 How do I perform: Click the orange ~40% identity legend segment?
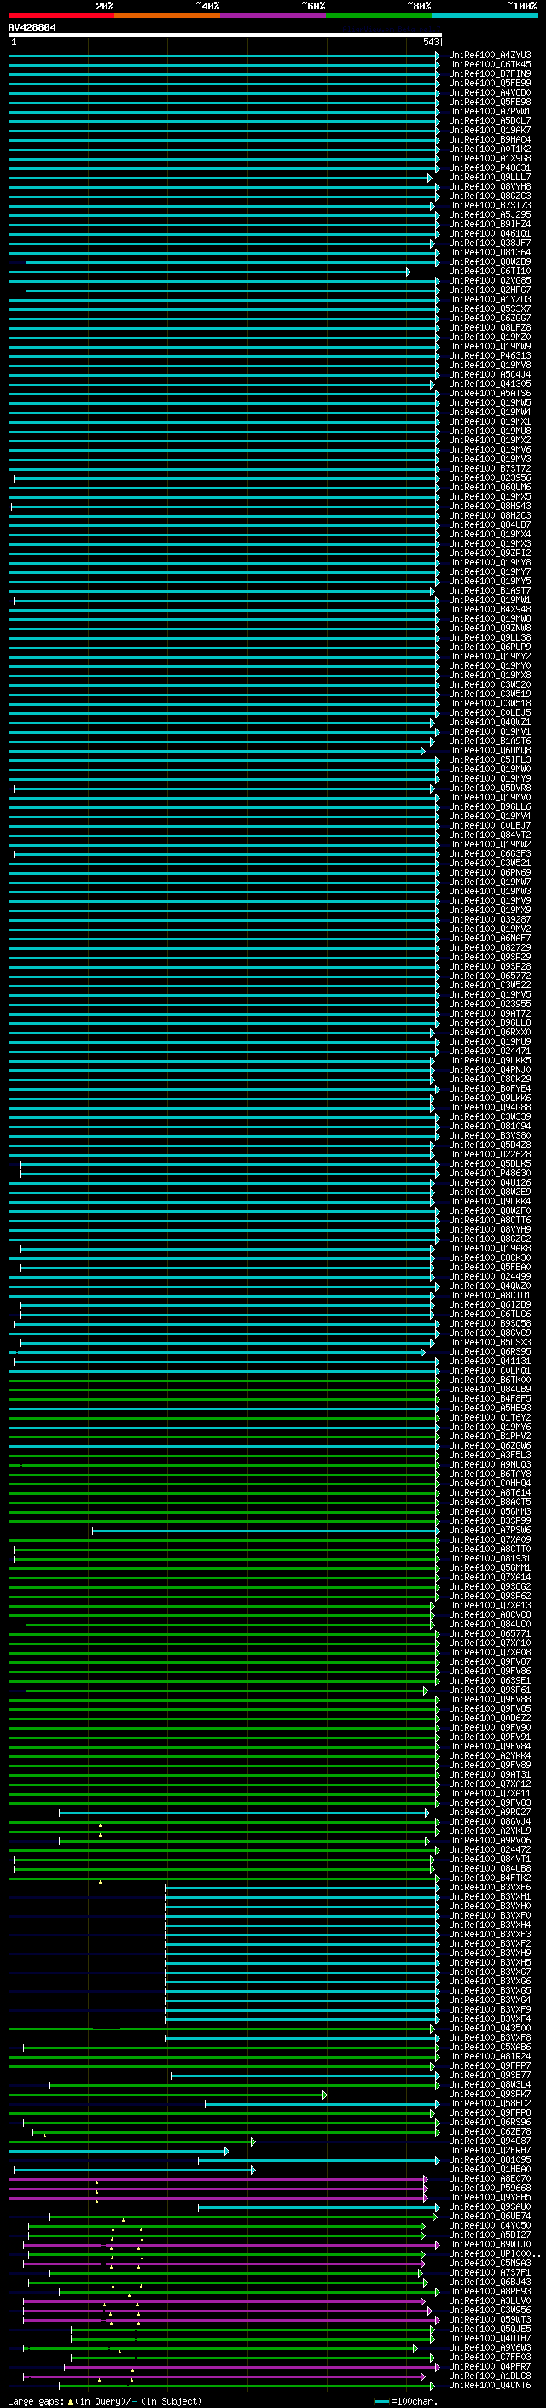pyautogui.click(x=167, y=15)
